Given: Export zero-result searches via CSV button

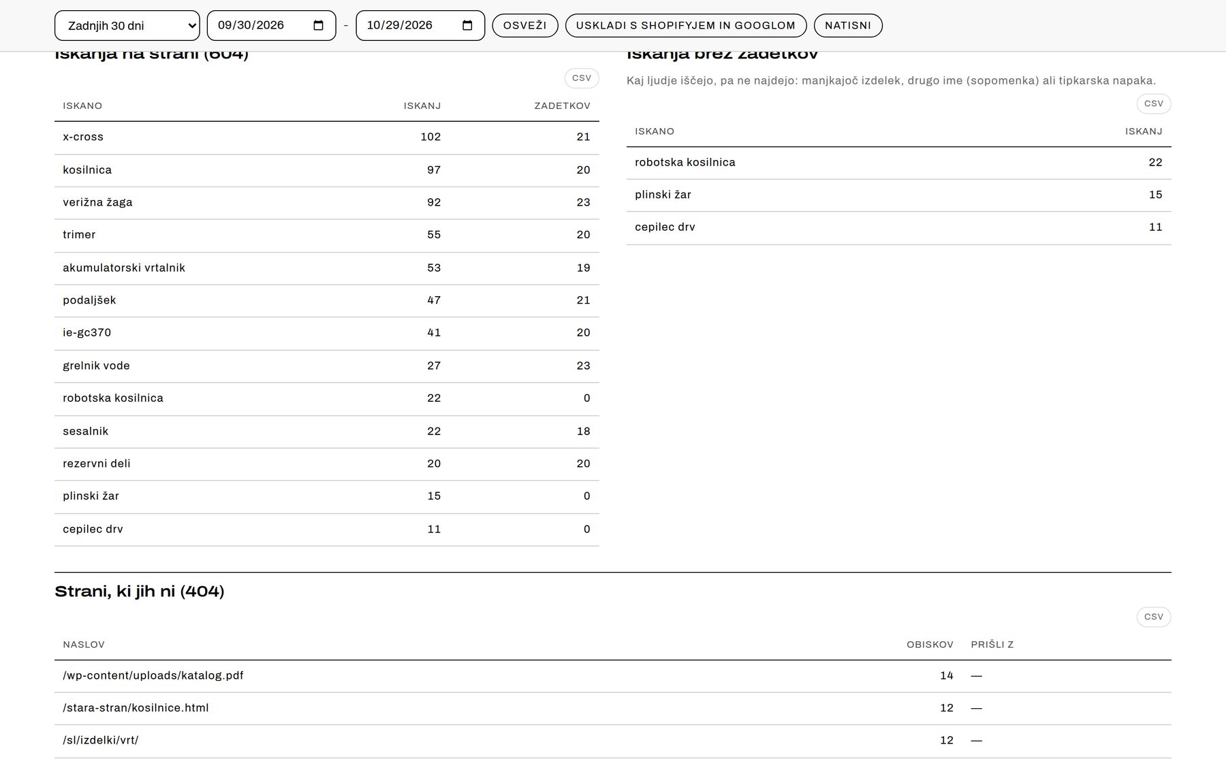Looking at the screenshot, I should tap(1154, 103).
